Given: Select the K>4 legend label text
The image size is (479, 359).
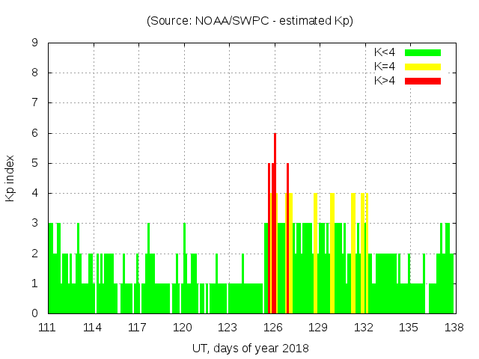Looking at the screenshot, I should (x=385, y=80).
